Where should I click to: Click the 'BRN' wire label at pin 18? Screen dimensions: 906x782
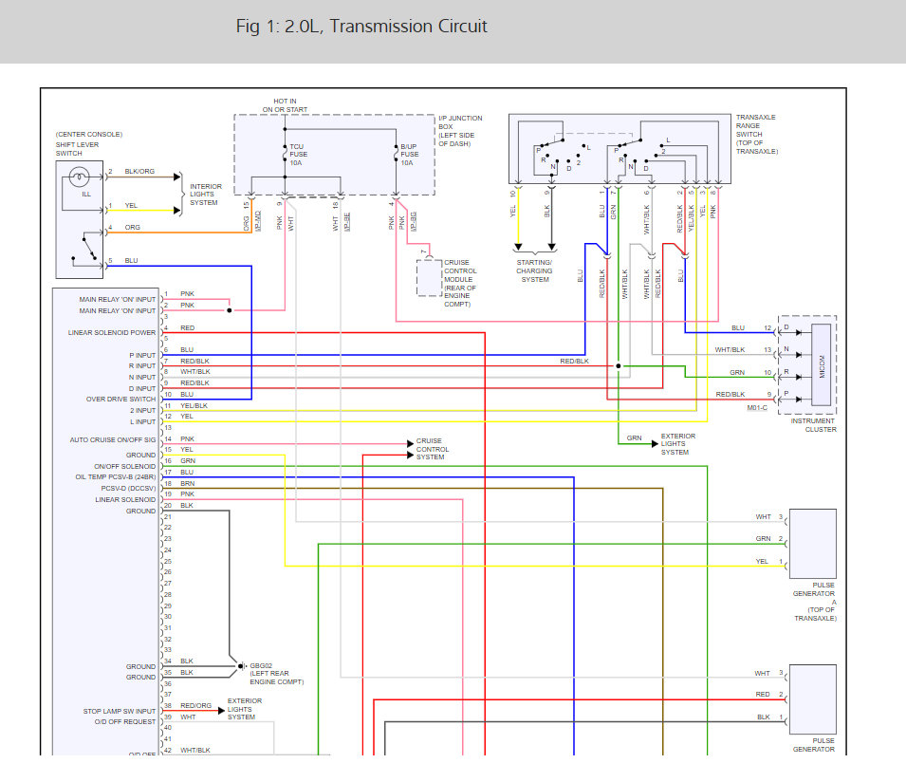point(187,484)
